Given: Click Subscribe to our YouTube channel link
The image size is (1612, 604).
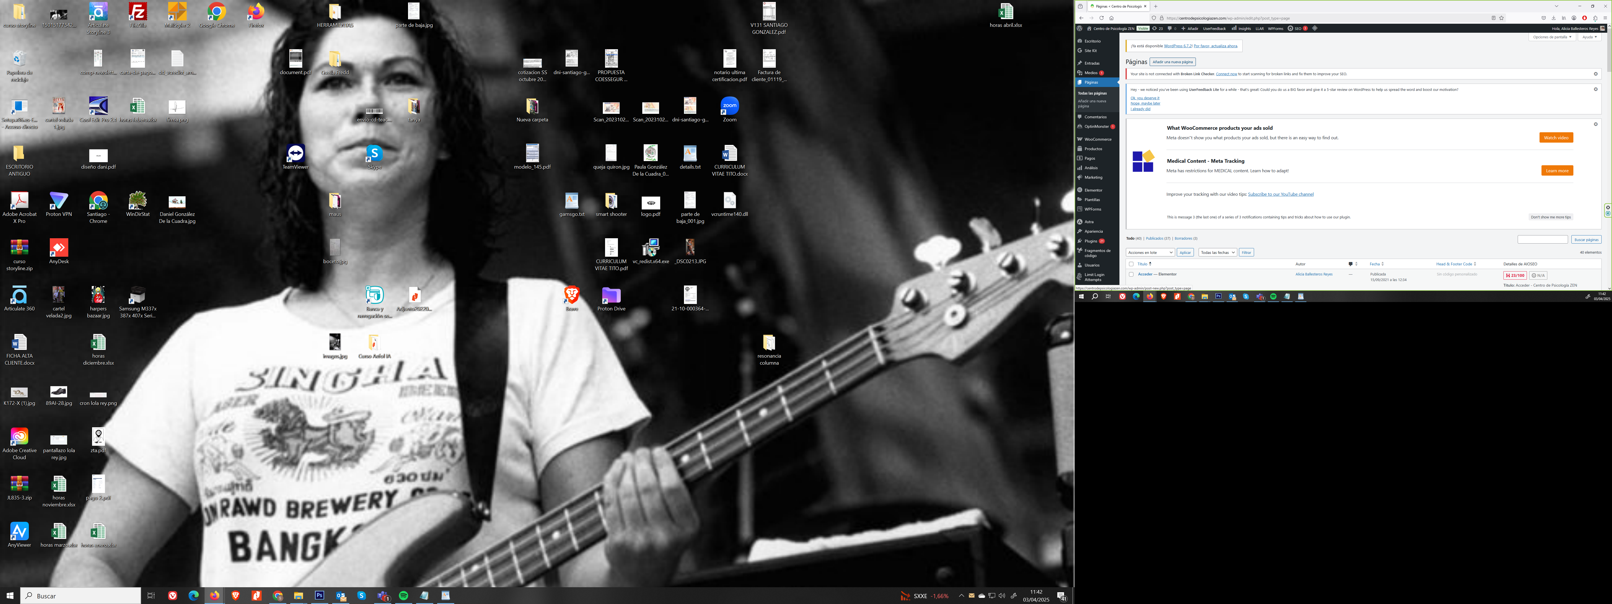Looking at the screenshot, I should 1280,194.
